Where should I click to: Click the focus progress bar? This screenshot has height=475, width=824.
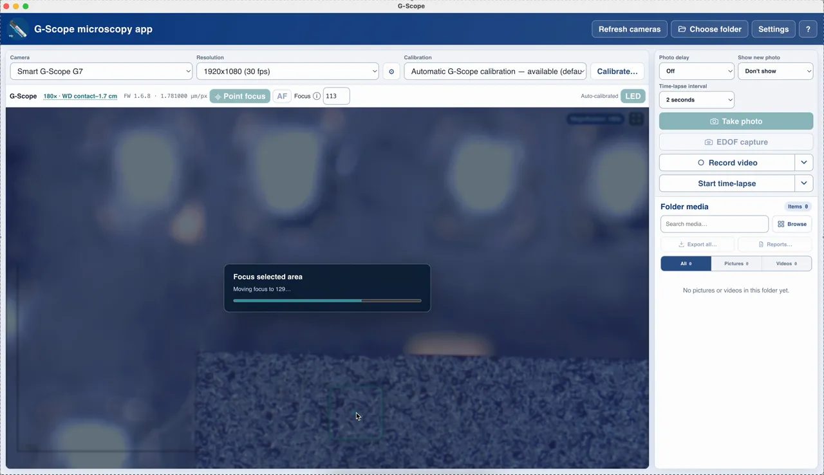pos(327,301)
